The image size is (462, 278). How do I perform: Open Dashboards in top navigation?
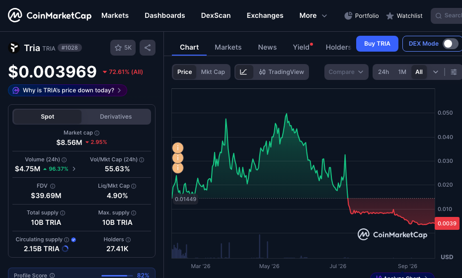(165, 15)
